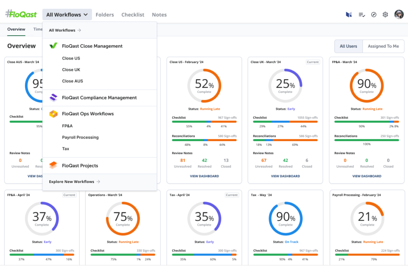
Task: Open the checklist tasks icon in header
Action: pyautogui.click(x=362, y=15)
